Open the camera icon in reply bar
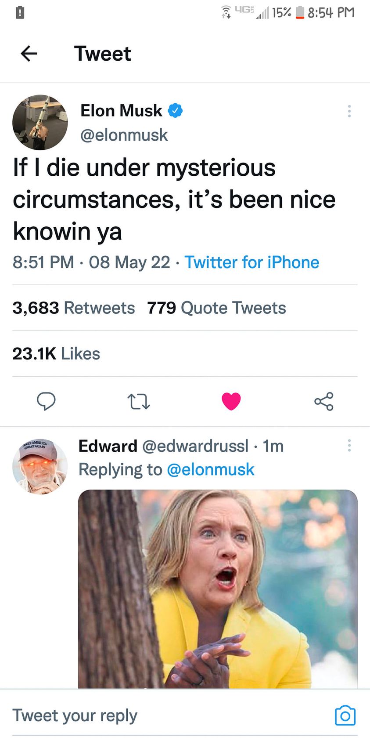The width and height of the screenshot is (370, 741). click(345, 716)
